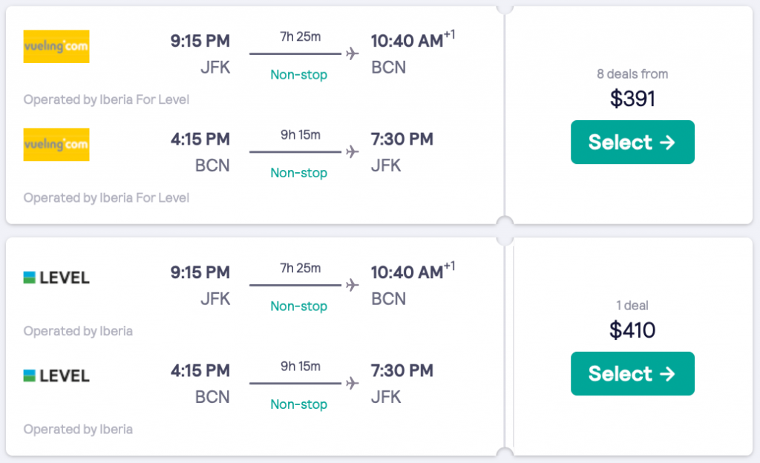Click Non-stop label on Vueling's 7h 25m flight

[x=298, y=75]
